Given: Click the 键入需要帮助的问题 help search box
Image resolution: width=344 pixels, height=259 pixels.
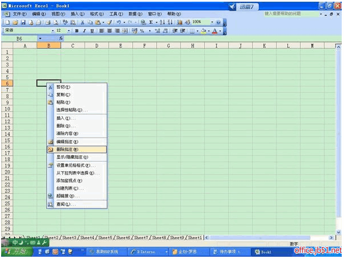Looking at the screenshot, I should click(291, 14).
